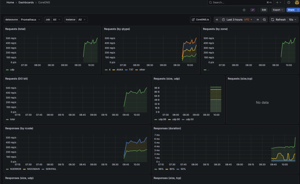
Task: Star the CoreDNS dashboard as favorite
Action: pos(244,10)
